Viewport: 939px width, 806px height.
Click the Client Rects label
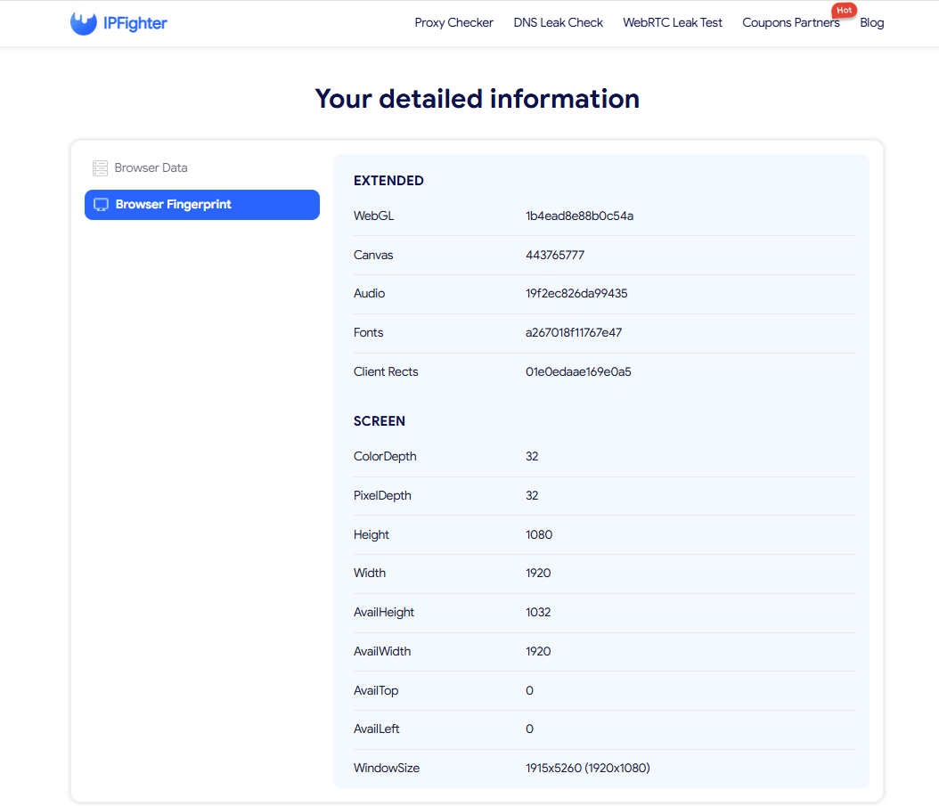point(386,372)
